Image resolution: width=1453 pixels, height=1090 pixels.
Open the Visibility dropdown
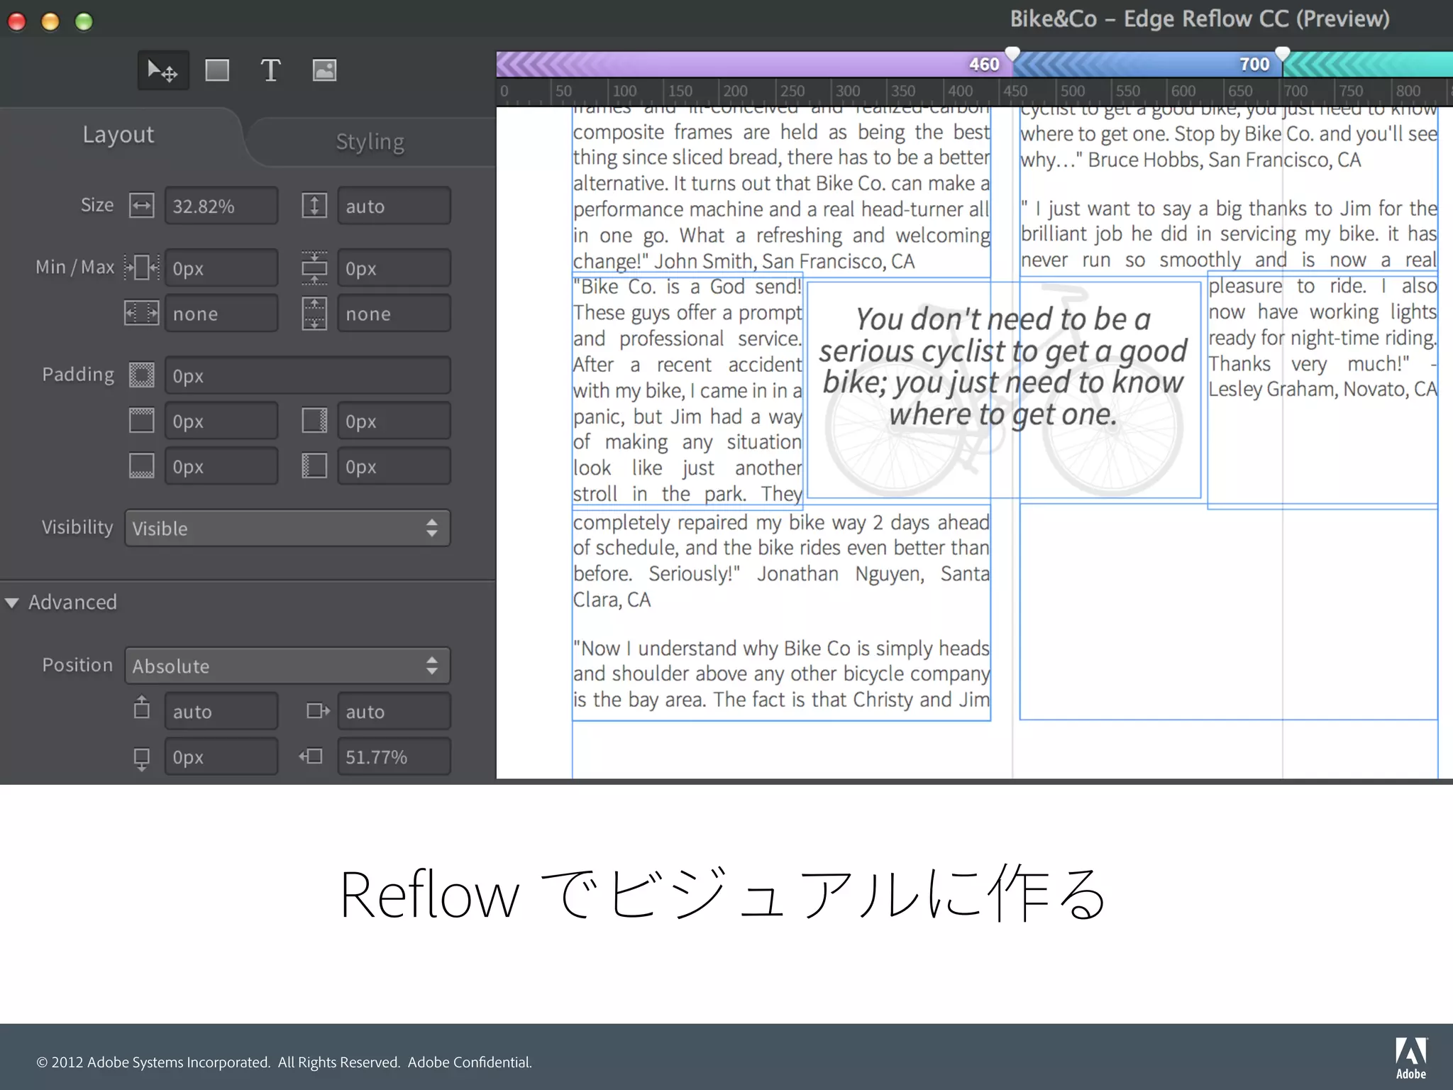coord(287,528)
